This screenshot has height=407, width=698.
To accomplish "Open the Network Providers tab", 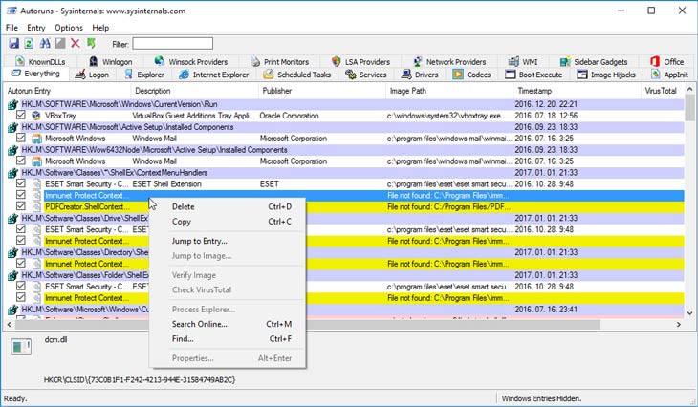I will point(449,62).
